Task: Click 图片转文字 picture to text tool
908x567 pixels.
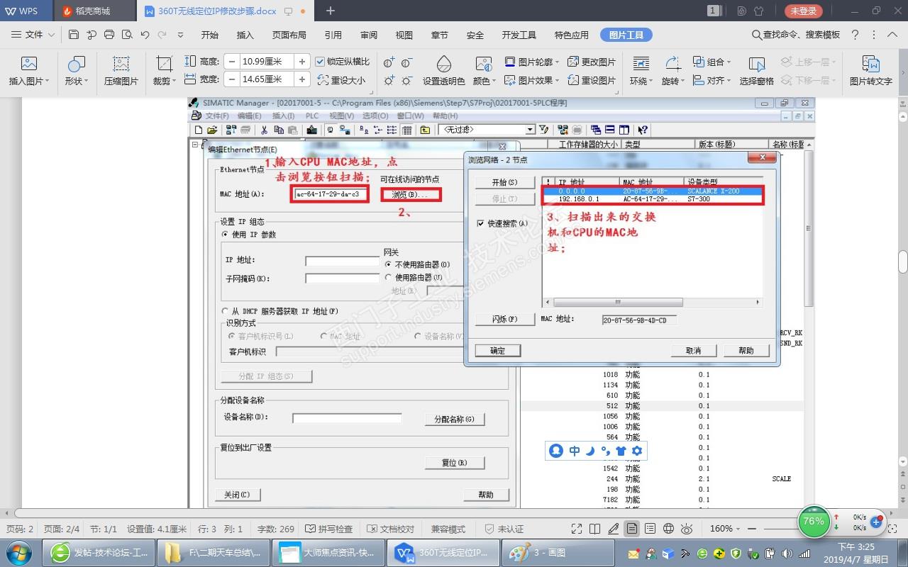Action: 871,72
